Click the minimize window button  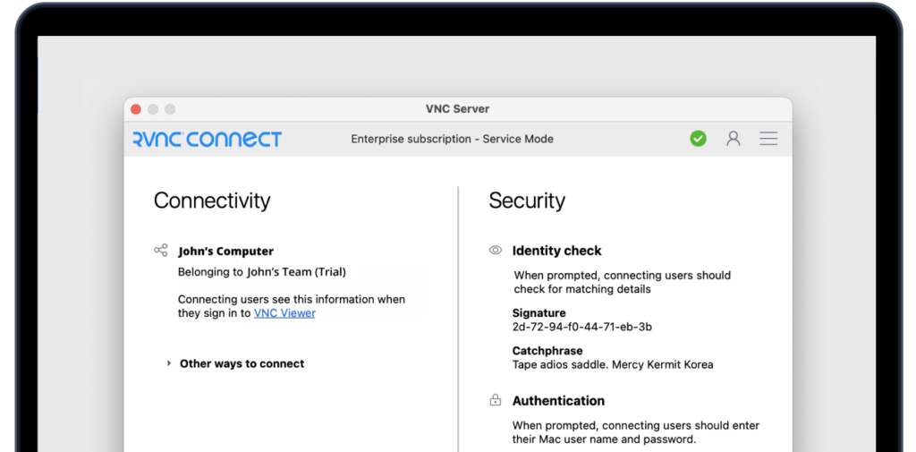click(153, 109)
